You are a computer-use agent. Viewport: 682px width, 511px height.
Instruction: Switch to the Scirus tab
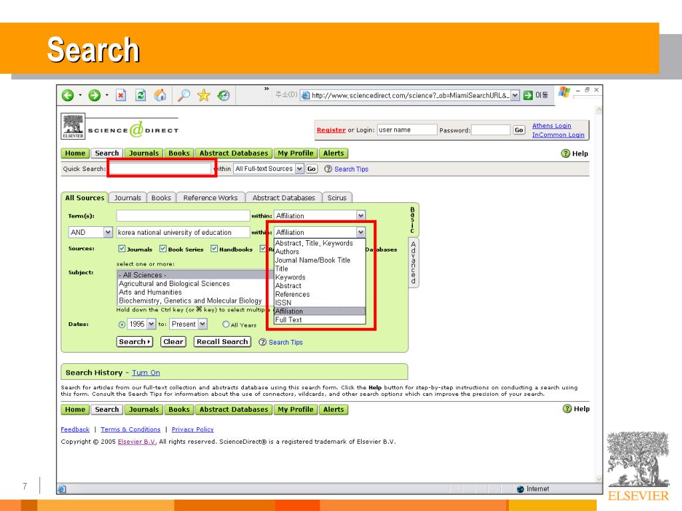[337, 198]
